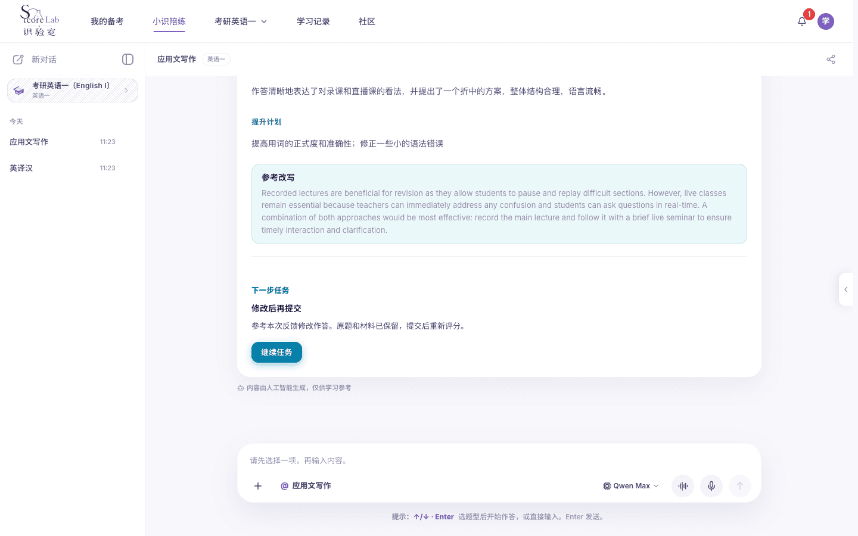Click the 下一步任务 heading
Viewport: 858px width, 536px height.
(x=271, y=291)
